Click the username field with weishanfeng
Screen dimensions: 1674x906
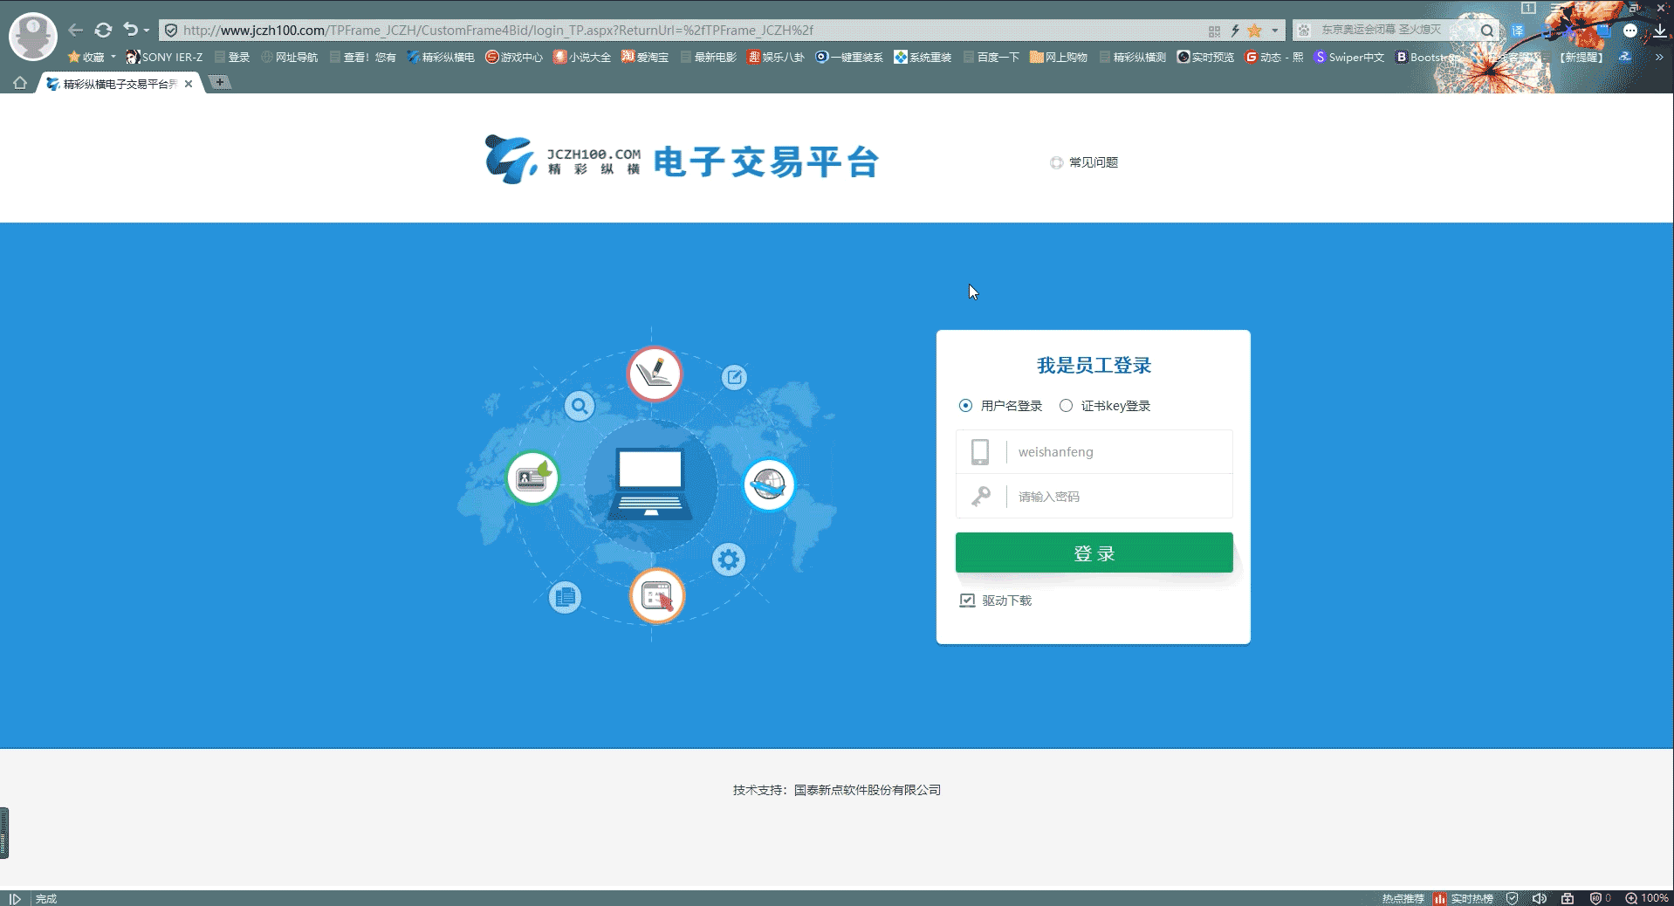(x=1094, y=452)
